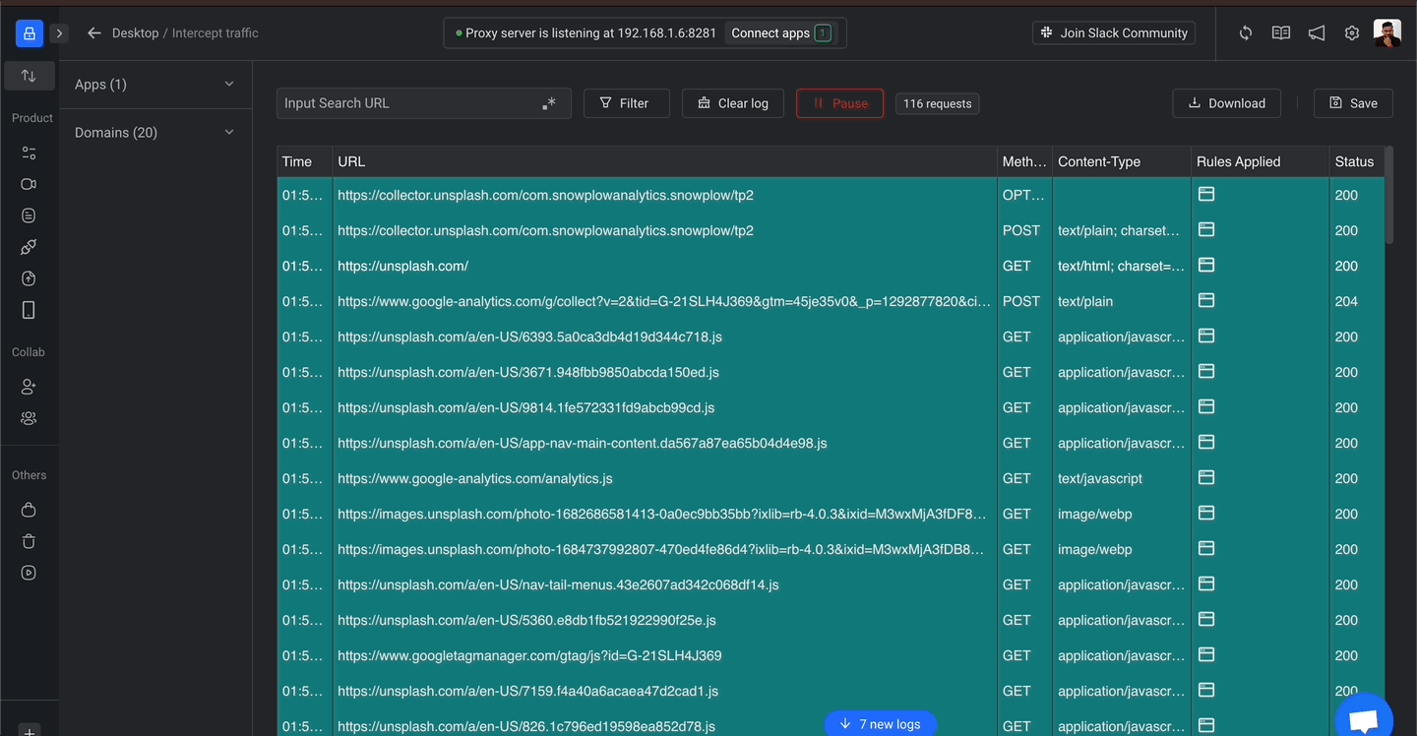Expand the Apps (1) section
Screen dimensions: 1417x736
point(155,85)
